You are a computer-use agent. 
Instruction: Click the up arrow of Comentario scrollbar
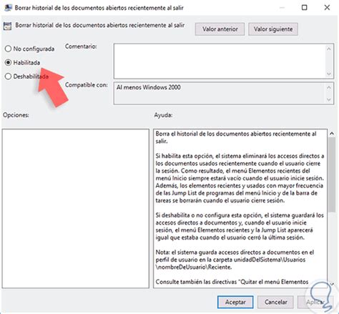(329, 49)
